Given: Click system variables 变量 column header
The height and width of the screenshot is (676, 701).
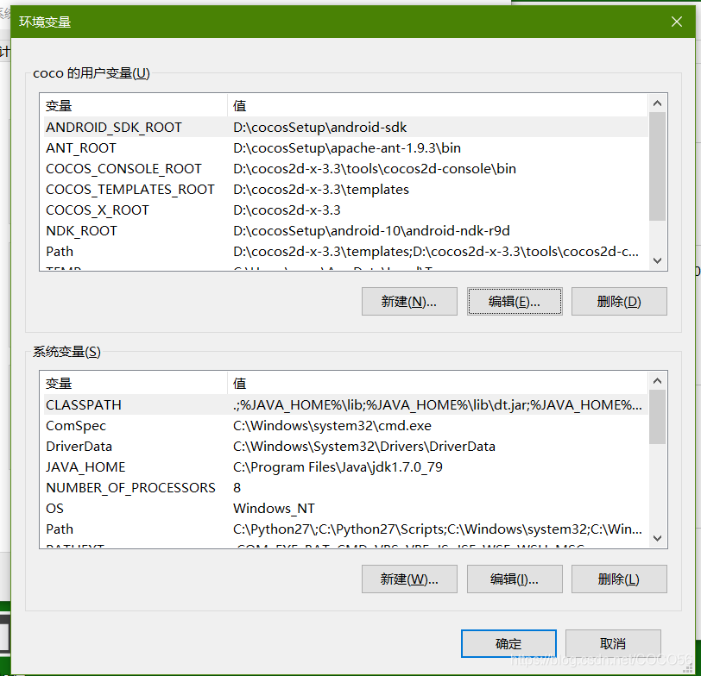Looking at the screenshot, I should 134,384.
